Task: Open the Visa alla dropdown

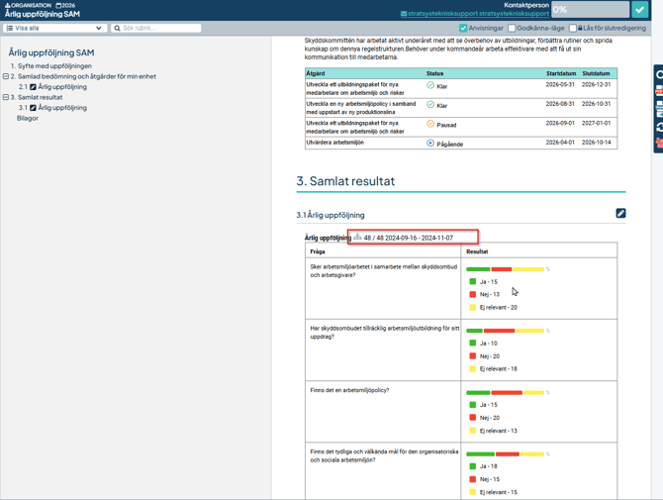Action: [55, 28]
